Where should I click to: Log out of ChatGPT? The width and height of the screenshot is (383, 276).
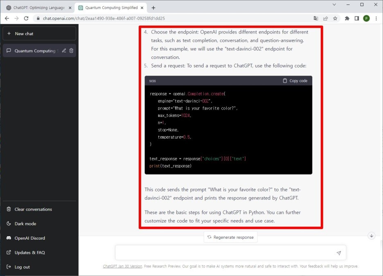39,267
